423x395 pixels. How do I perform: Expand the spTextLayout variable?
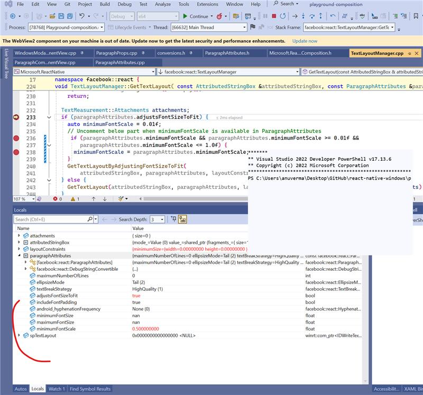point(19,335)
